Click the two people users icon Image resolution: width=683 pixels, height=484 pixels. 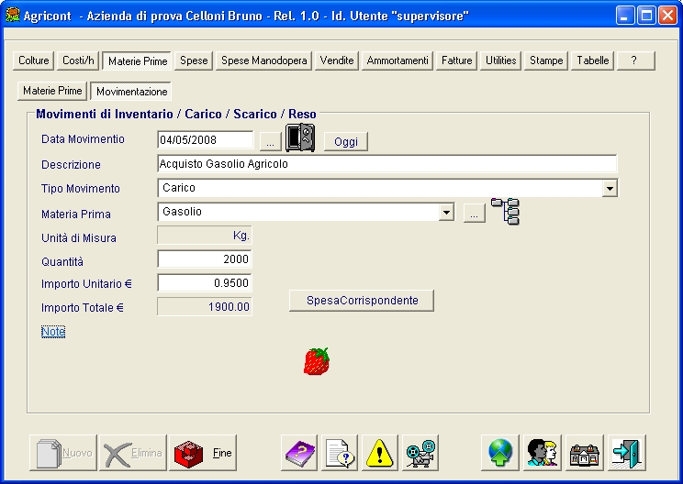coord(543,453)
